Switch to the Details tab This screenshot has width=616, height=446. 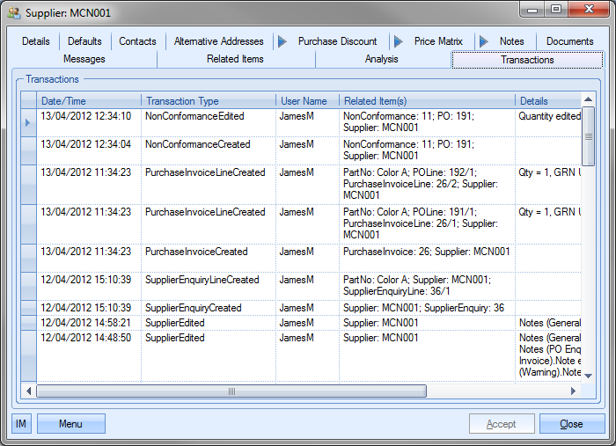(x=36, y=41)
